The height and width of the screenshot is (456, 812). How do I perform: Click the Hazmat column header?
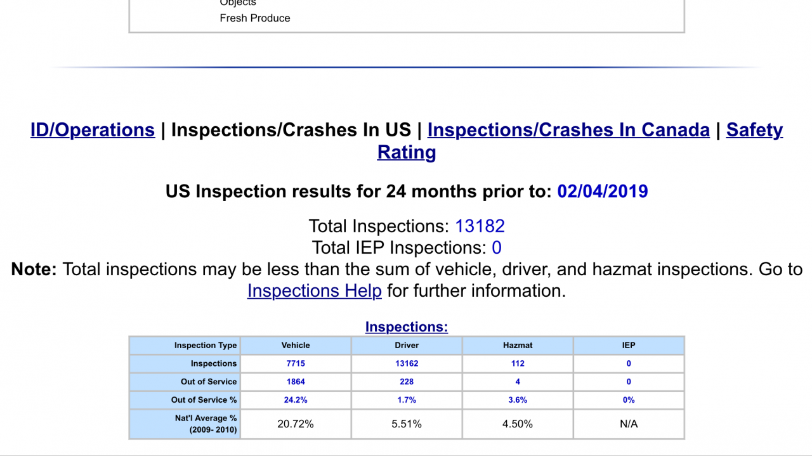[x=518, y=346]
